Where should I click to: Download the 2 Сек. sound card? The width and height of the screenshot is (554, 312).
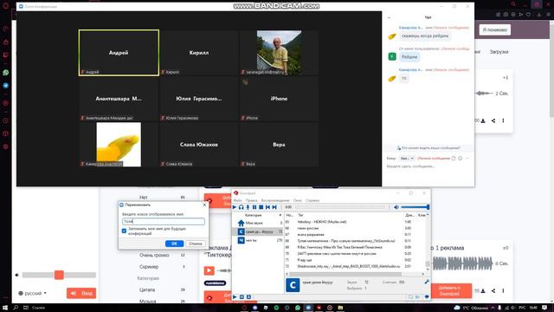[483, 120]
